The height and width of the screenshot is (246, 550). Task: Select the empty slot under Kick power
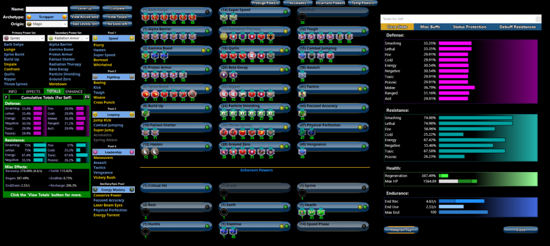pos(302,17)
